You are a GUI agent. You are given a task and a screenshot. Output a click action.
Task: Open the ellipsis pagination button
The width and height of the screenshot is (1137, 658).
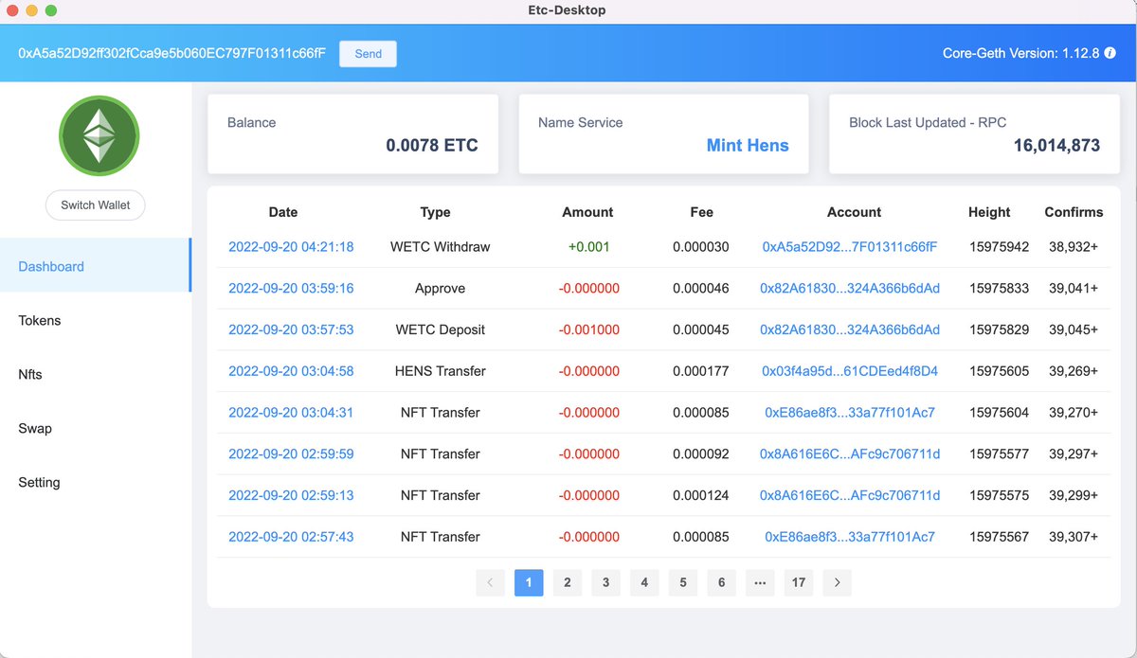tap(759, 582)
